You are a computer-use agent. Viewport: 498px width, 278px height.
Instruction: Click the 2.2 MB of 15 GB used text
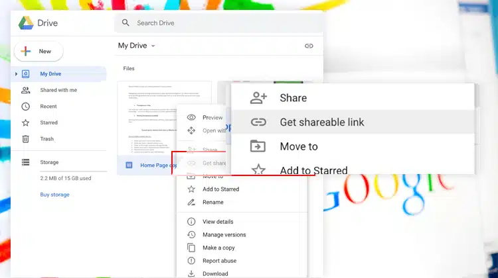(x=66, y=178)
